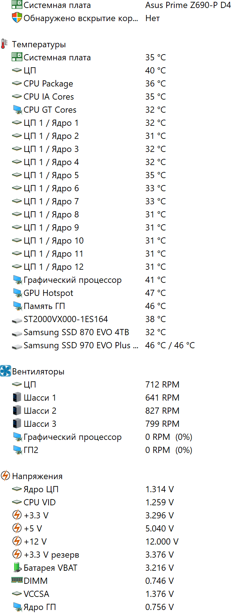Select the Напряжения section header

[37, 476]
